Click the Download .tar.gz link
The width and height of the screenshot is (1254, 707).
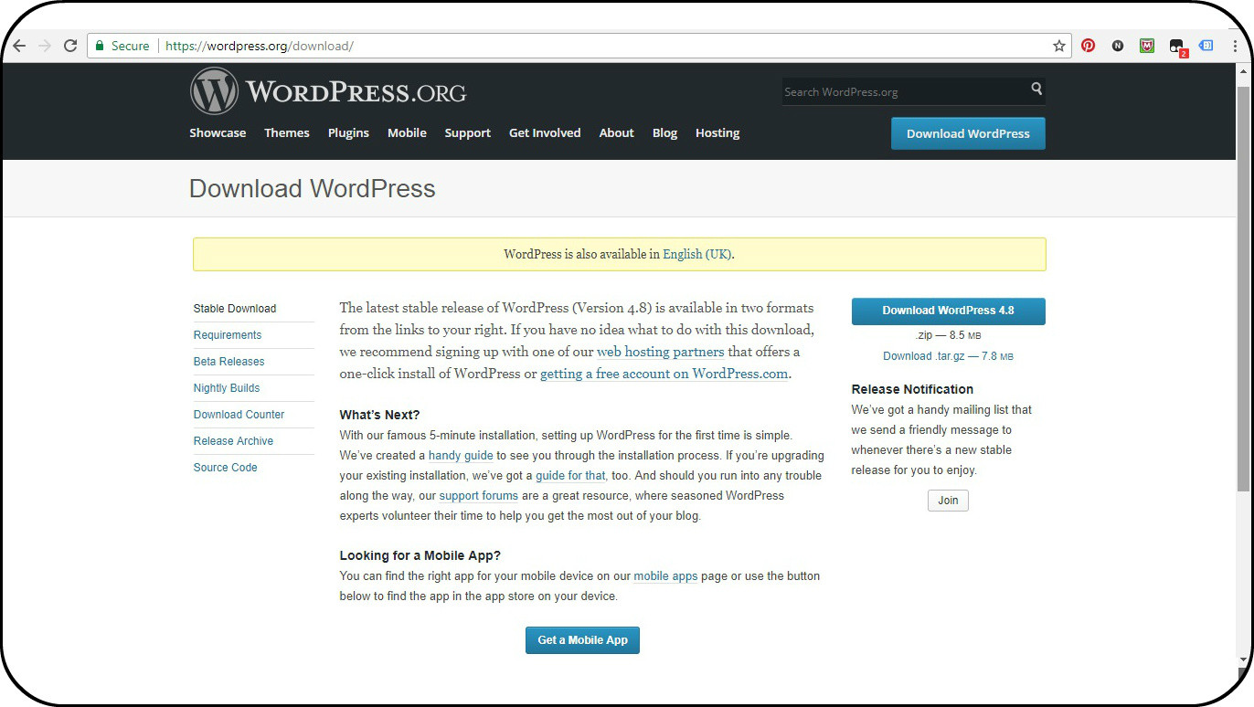click(948, 356)
